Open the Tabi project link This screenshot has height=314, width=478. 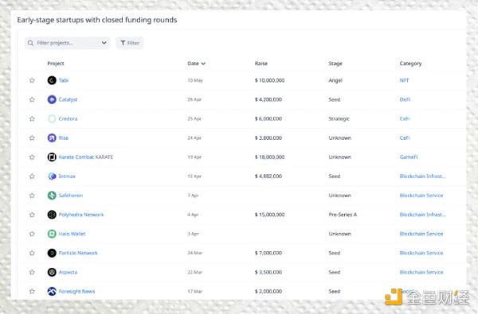64,80
